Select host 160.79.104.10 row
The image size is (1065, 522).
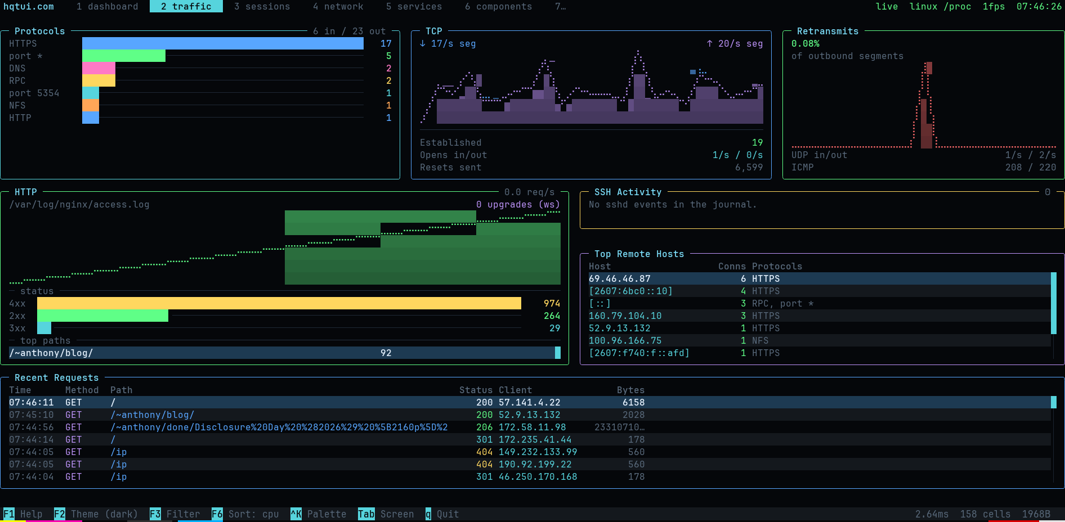tap(820, 316)
